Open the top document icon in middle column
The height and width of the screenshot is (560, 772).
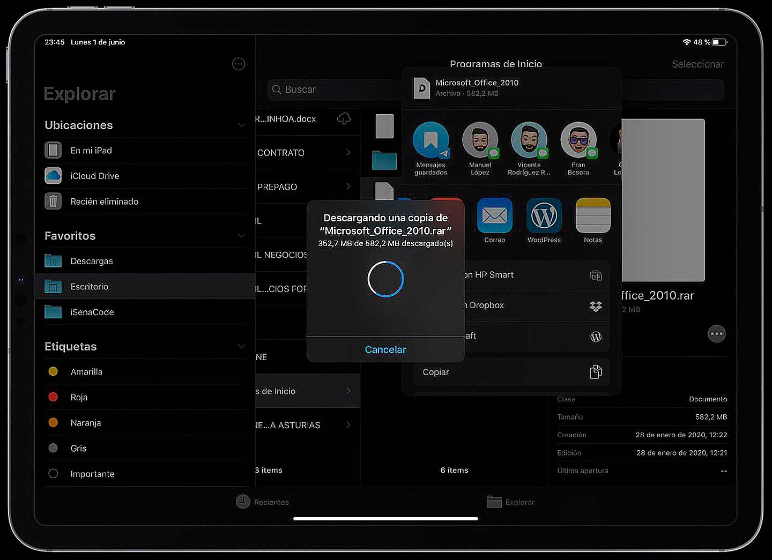coord(384,126)
